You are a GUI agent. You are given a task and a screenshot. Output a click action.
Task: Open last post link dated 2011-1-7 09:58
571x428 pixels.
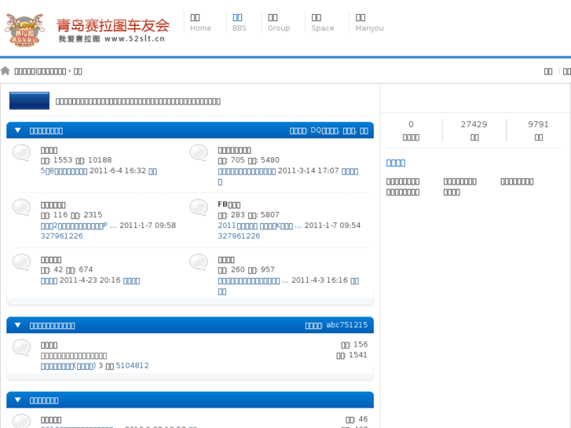click(79, 225)
